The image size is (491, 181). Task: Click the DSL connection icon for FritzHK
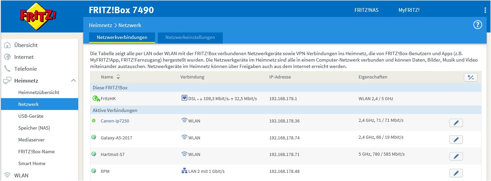[185, 98]
